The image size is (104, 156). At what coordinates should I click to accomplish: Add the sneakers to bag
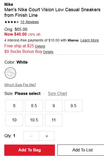(x=30, y=150)
